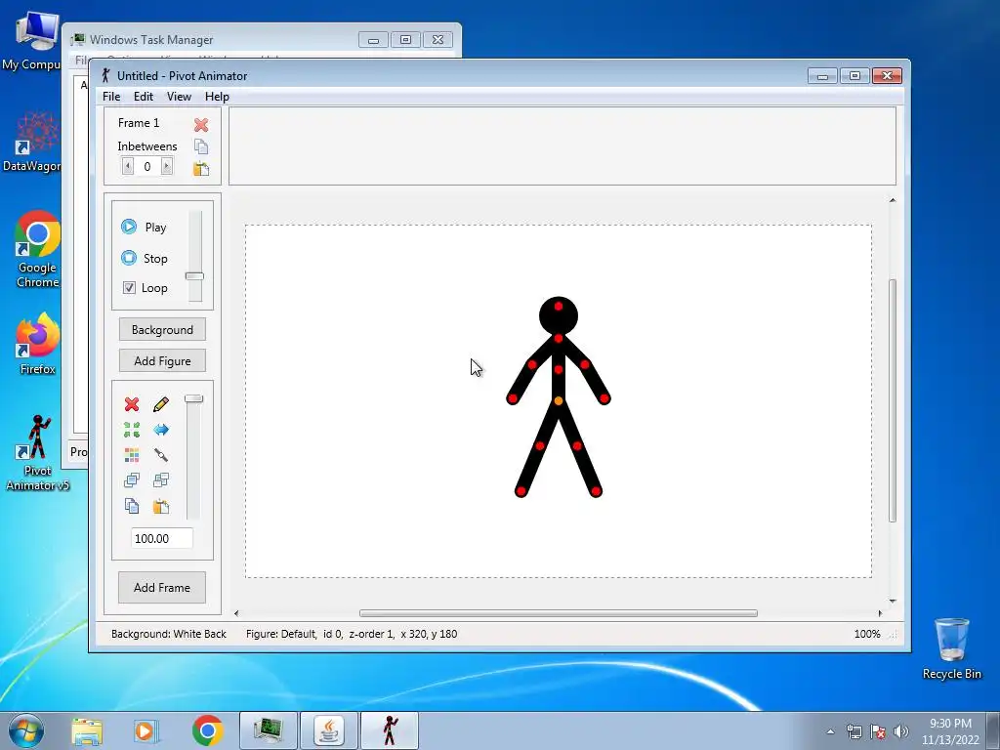Open Google Chrome desktop shortcut
This screenshot has height=750, width=1000.
(x=38, y=249)
